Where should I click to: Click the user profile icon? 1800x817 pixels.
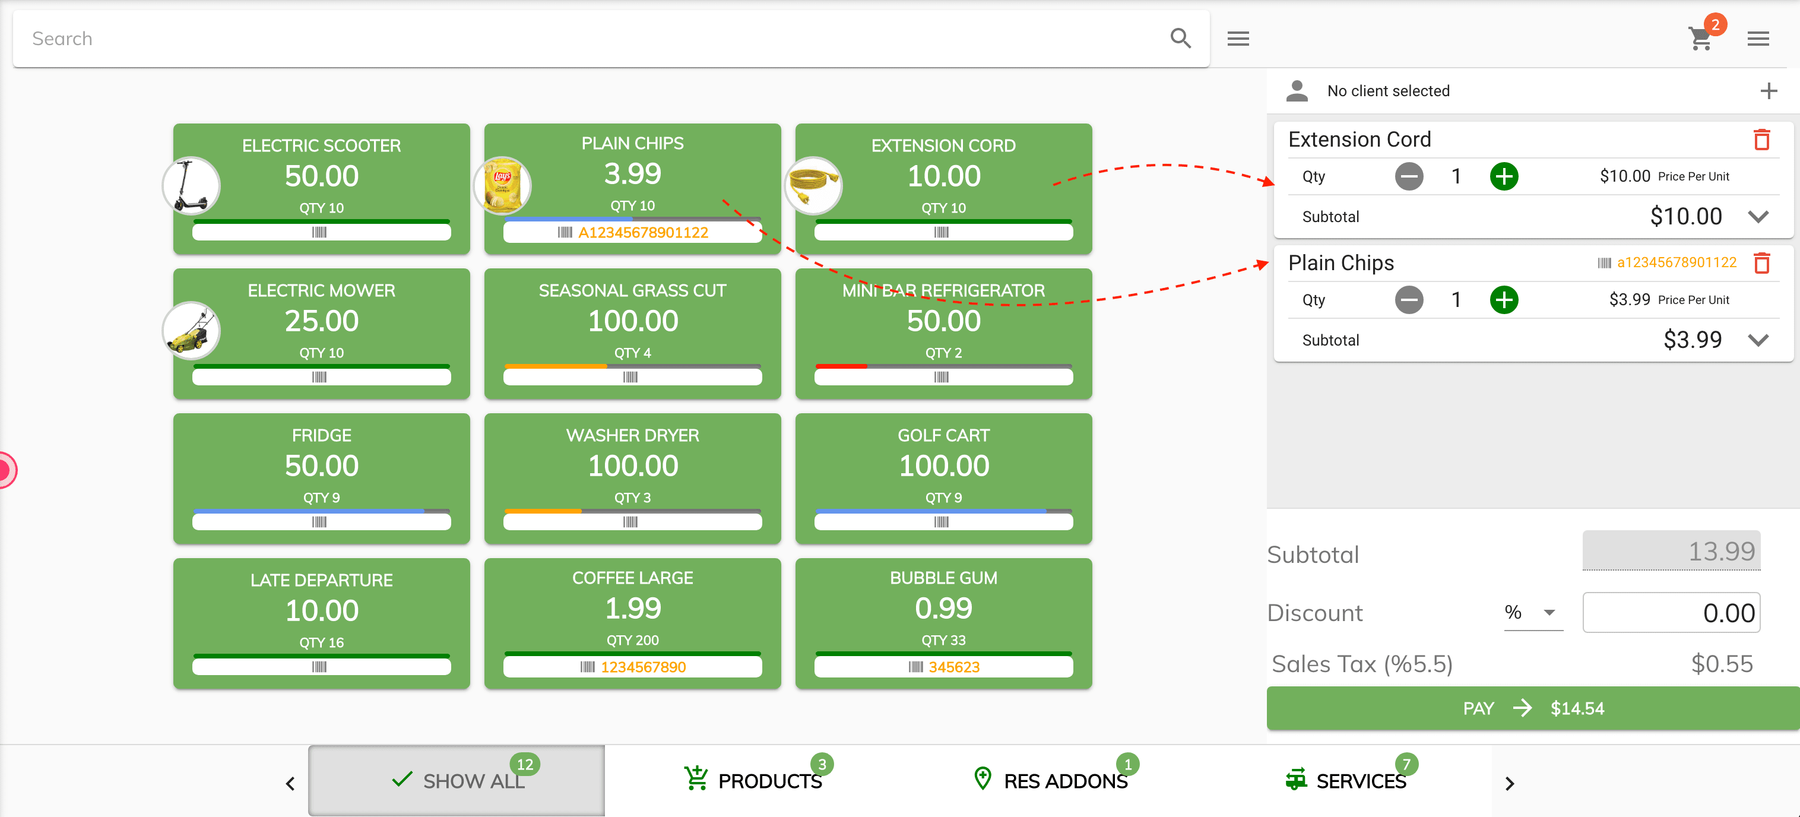pyautogui.click(x=1297, y=92)
